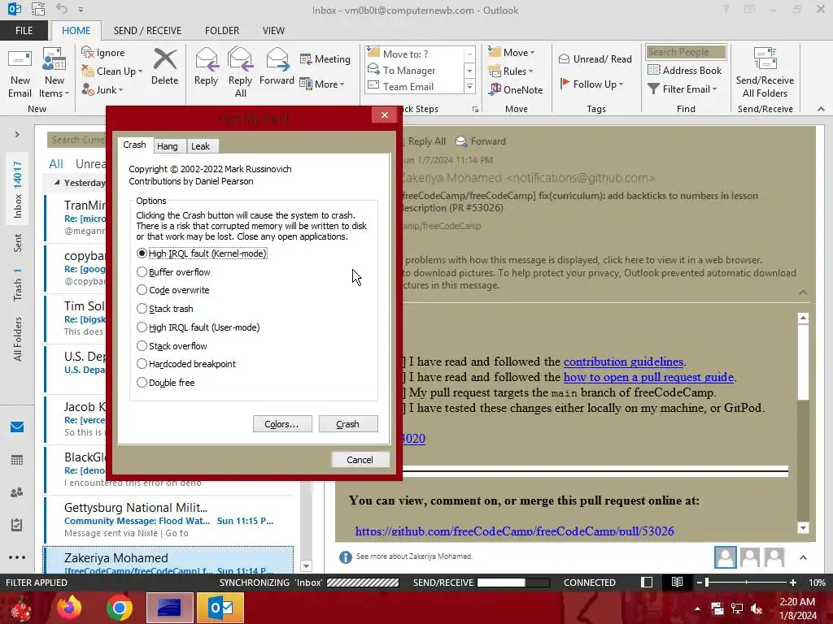Mark message Unread/Read
The image size is (833, 624).
[595, 58]
